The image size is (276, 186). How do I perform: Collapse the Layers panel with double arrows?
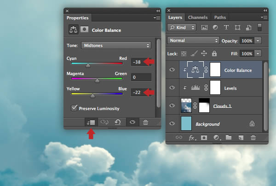click(x=265, y=11)
